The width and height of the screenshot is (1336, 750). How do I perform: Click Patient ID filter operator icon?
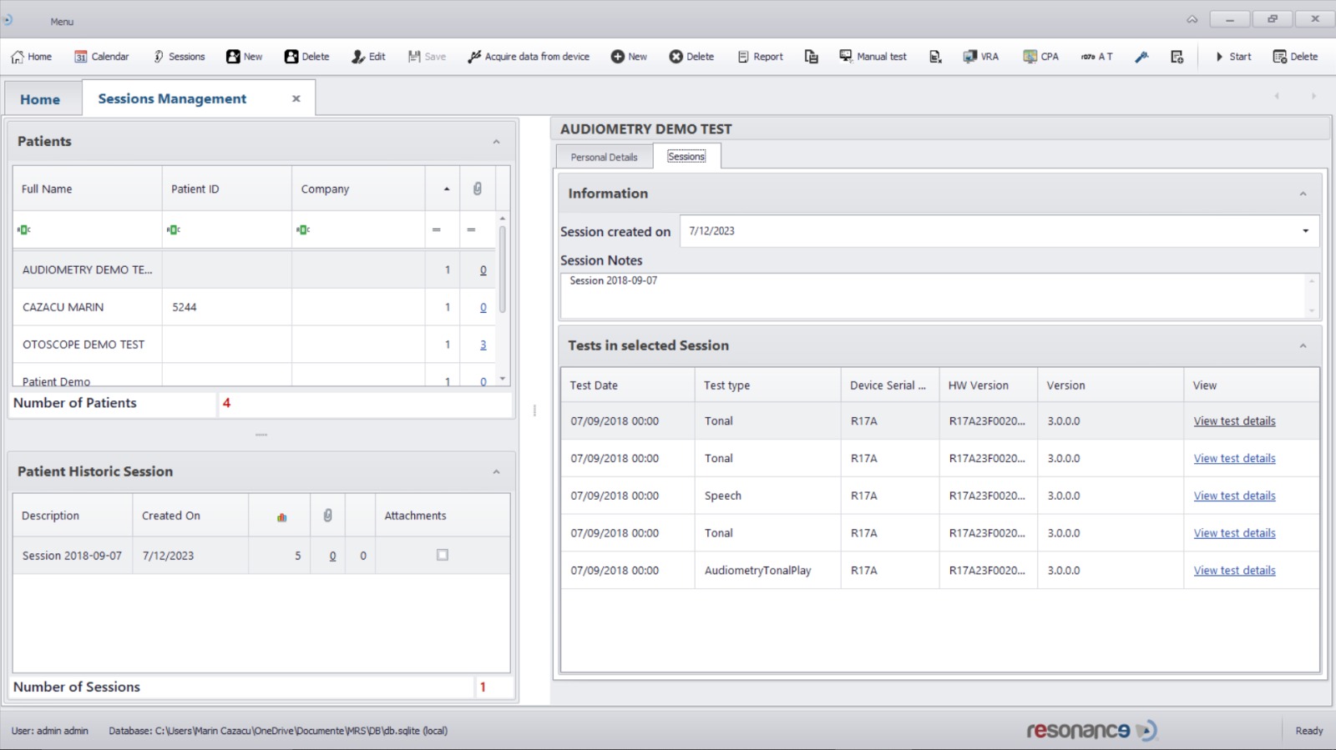pyautogui.click(x=174, y=229)
